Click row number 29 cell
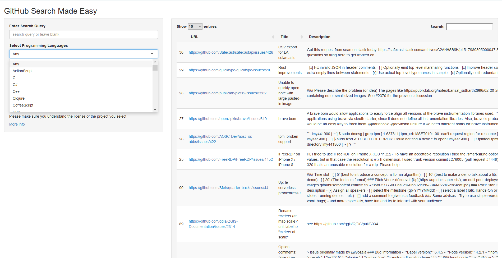The image size is (502, 258). tap(181, 70)
